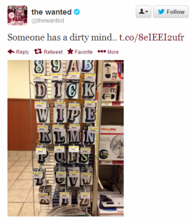Click the person silhouette icon
The height and width of the screenshot is (221, 192).
point(142,11)
